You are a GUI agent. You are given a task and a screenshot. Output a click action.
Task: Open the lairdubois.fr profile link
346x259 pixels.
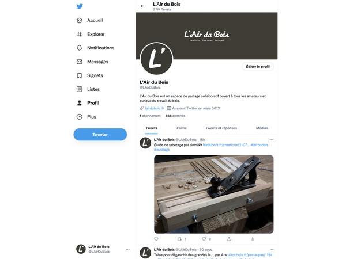(155, 108)
